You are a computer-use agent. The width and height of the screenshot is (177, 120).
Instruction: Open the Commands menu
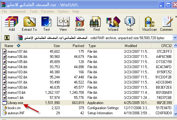(18, 11)
